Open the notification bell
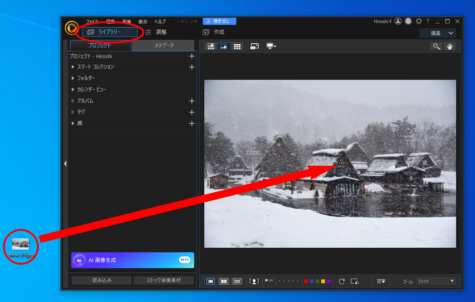 (408, 21)
